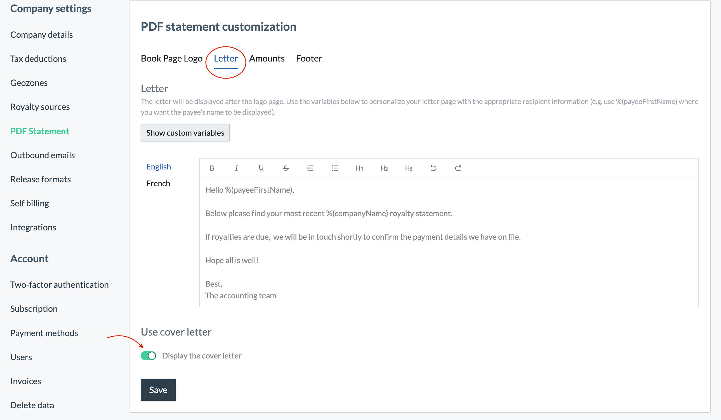Undo the last edit in the editor
The width and height of the screenshot is (721, 420).
coord(433,168)
